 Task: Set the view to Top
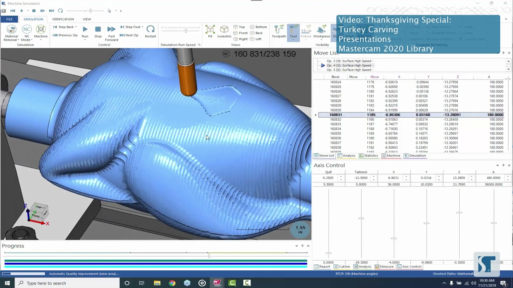pyautogui.click(x=239, y=27)
